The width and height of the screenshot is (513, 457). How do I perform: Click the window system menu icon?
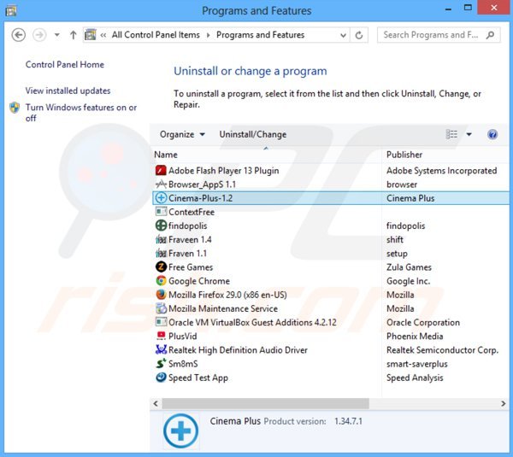click(11, 11)
